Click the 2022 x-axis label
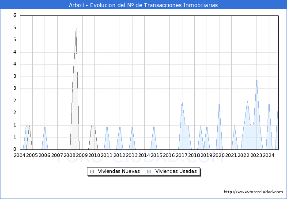Image resolution: width=287 pixels, height=199 pixels. click(x=243, y=155)
